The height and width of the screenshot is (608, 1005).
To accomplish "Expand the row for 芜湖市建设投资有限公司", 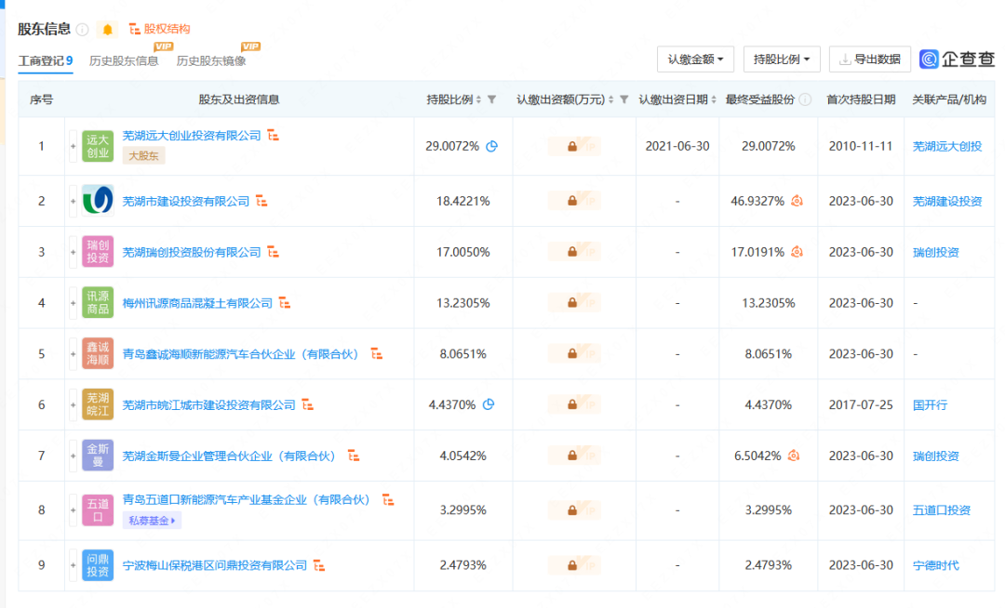I will tap(74, 201).
